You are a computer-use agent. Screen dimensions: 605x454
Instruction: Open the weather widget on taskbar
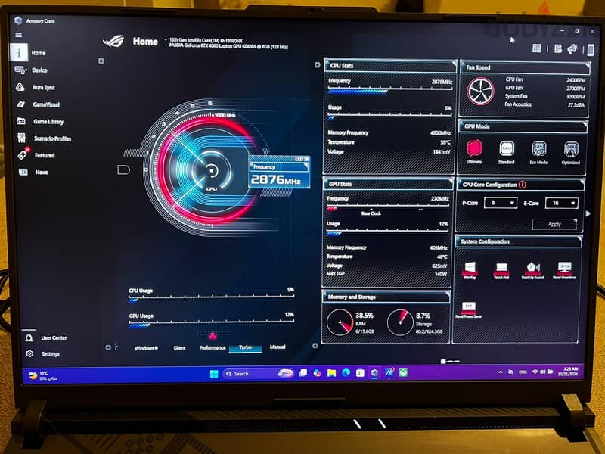coord(43,375)
